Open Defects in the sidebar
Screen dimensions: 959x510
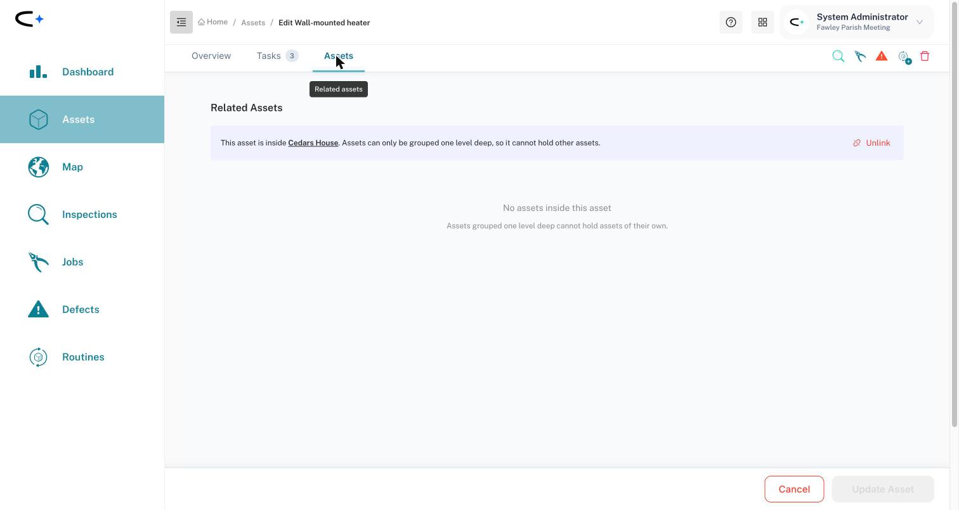pyautogui.click(x=82, y=309)
